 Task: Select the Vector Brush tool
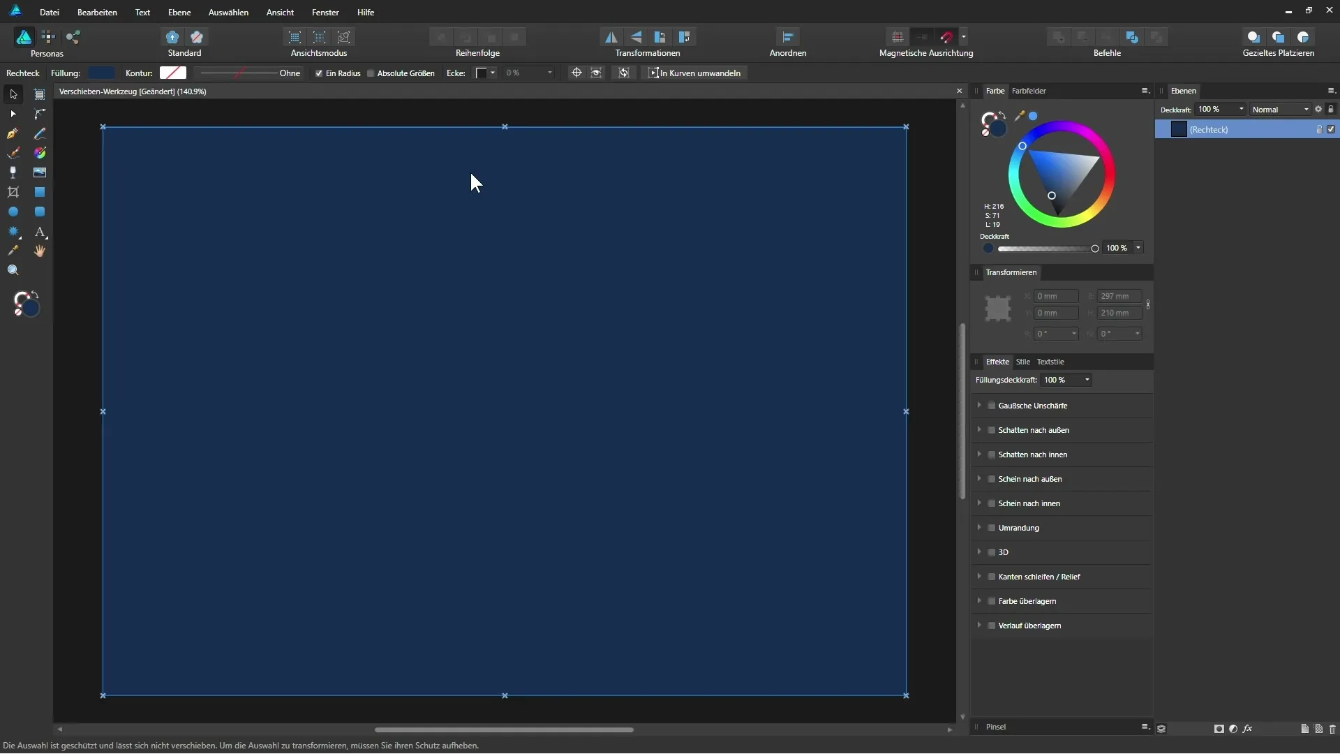click(13, 153)
